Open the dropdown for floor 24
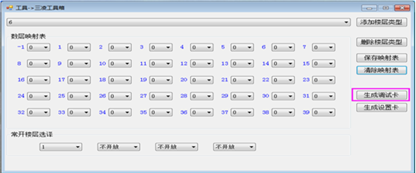The width and height of the screenshot is (416, 173). tap(39, 96)
